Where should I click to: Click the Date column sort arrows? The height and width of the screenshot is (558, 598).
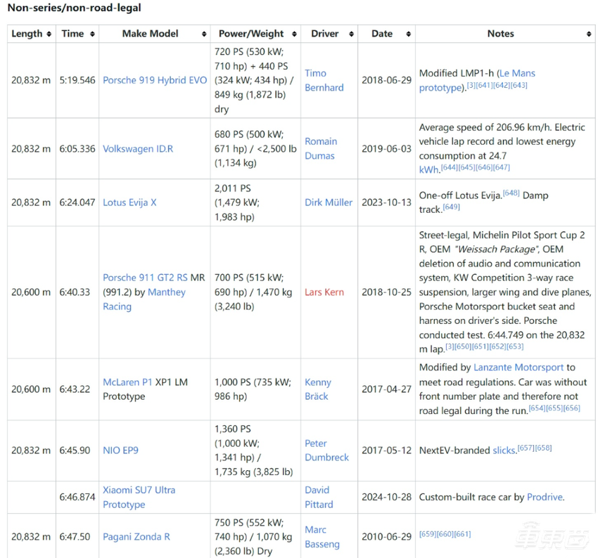coord(408,34)
